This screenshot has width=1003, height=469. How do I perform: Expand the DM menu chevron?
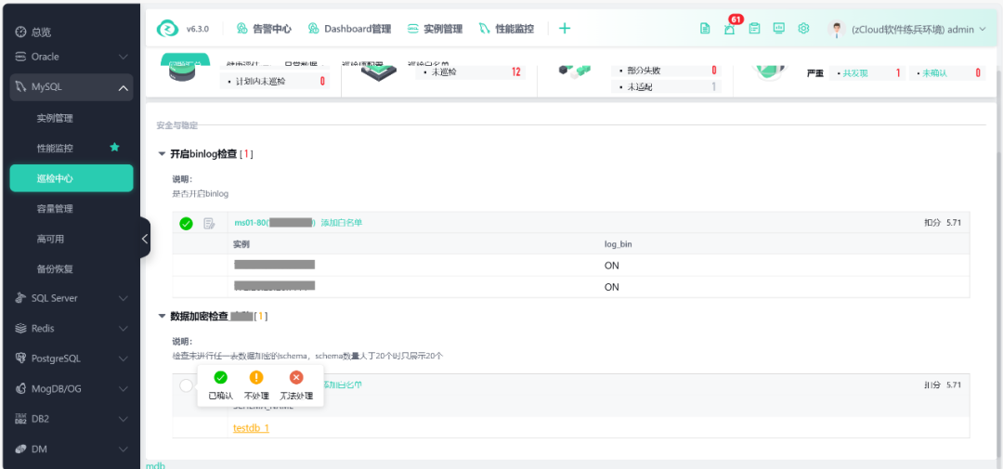124,449
